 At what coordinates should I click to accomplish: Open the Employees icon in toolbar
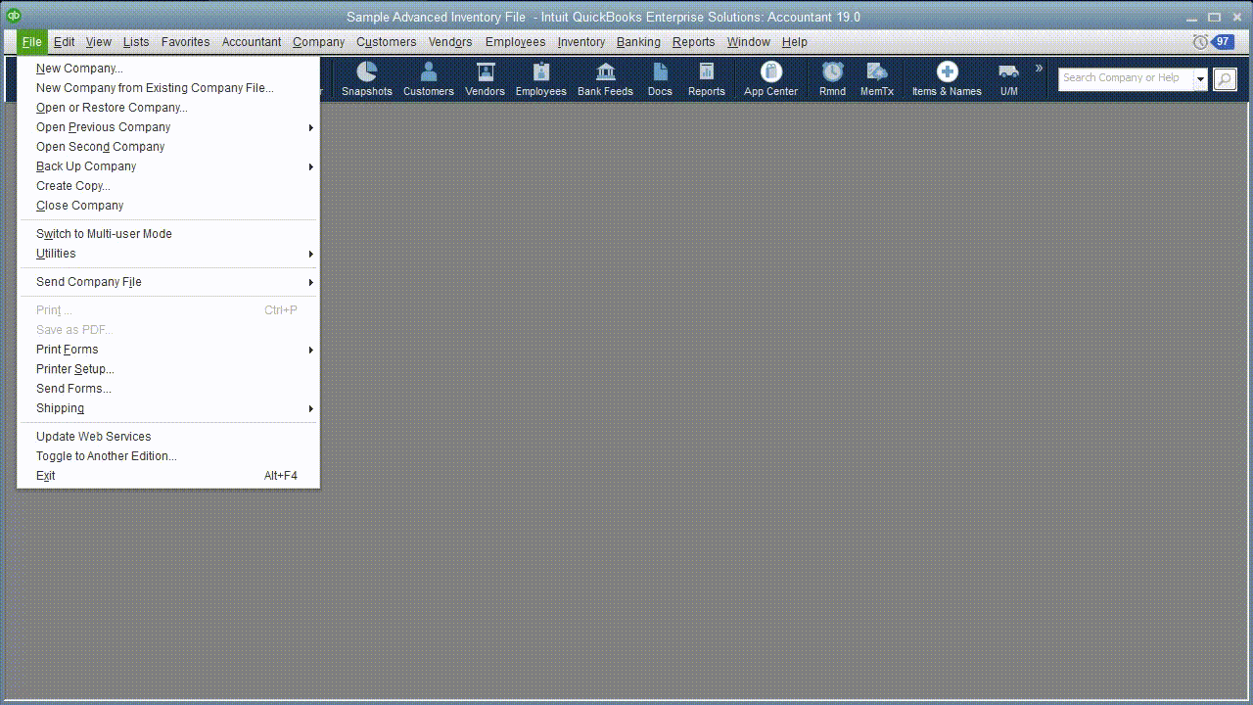[x=540, y=78]
